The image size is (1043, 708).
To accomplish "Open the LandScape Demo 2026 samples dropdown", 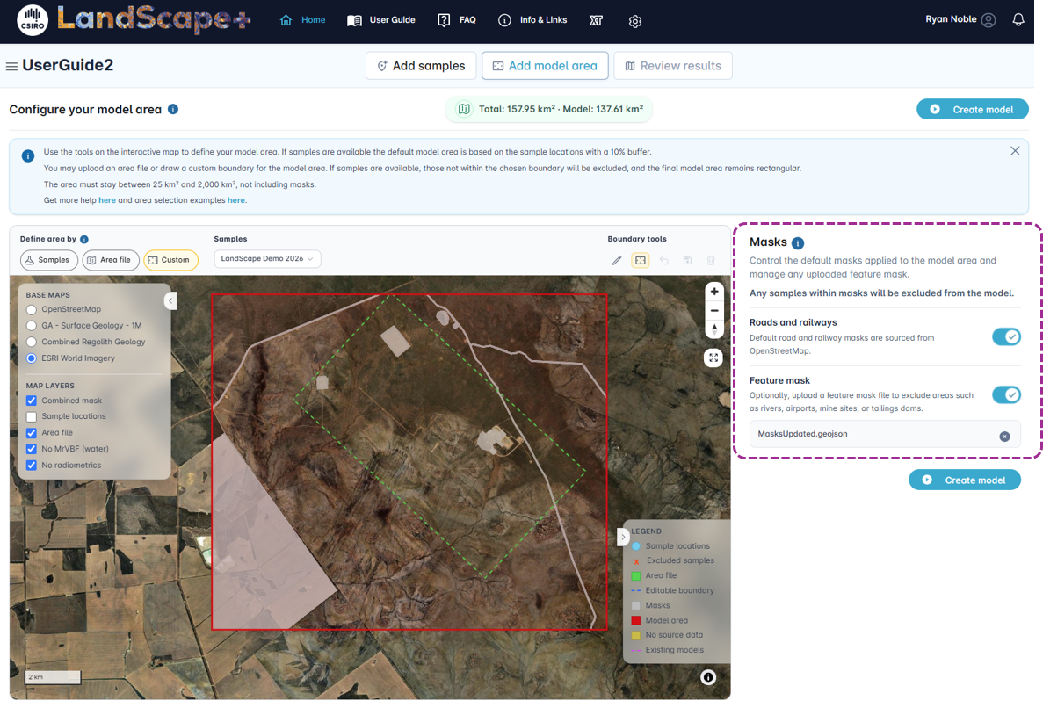I will tap(267, 258).
